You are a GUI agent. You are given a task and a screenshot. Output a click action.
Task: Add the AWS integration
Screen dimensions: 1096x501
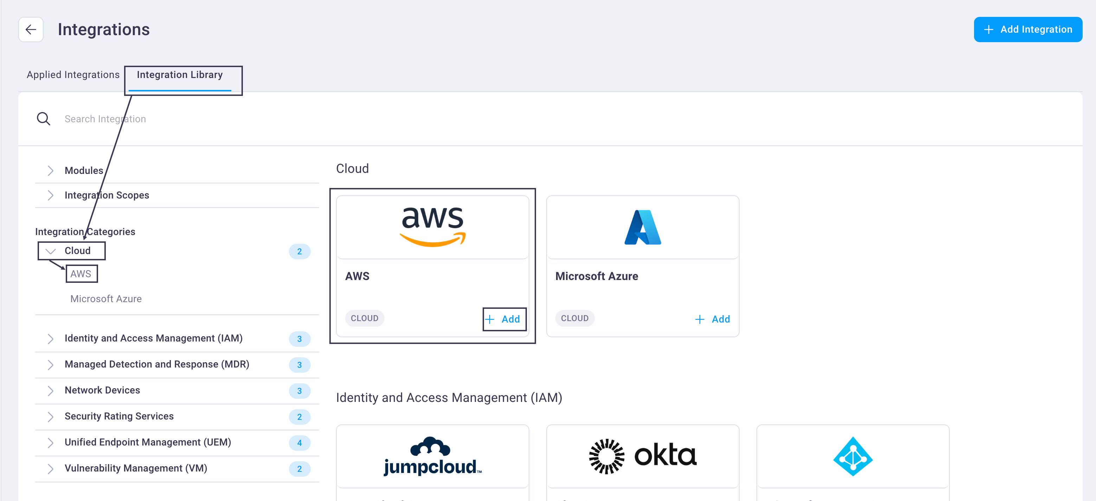pyautogui.click(x=502, y=319)
